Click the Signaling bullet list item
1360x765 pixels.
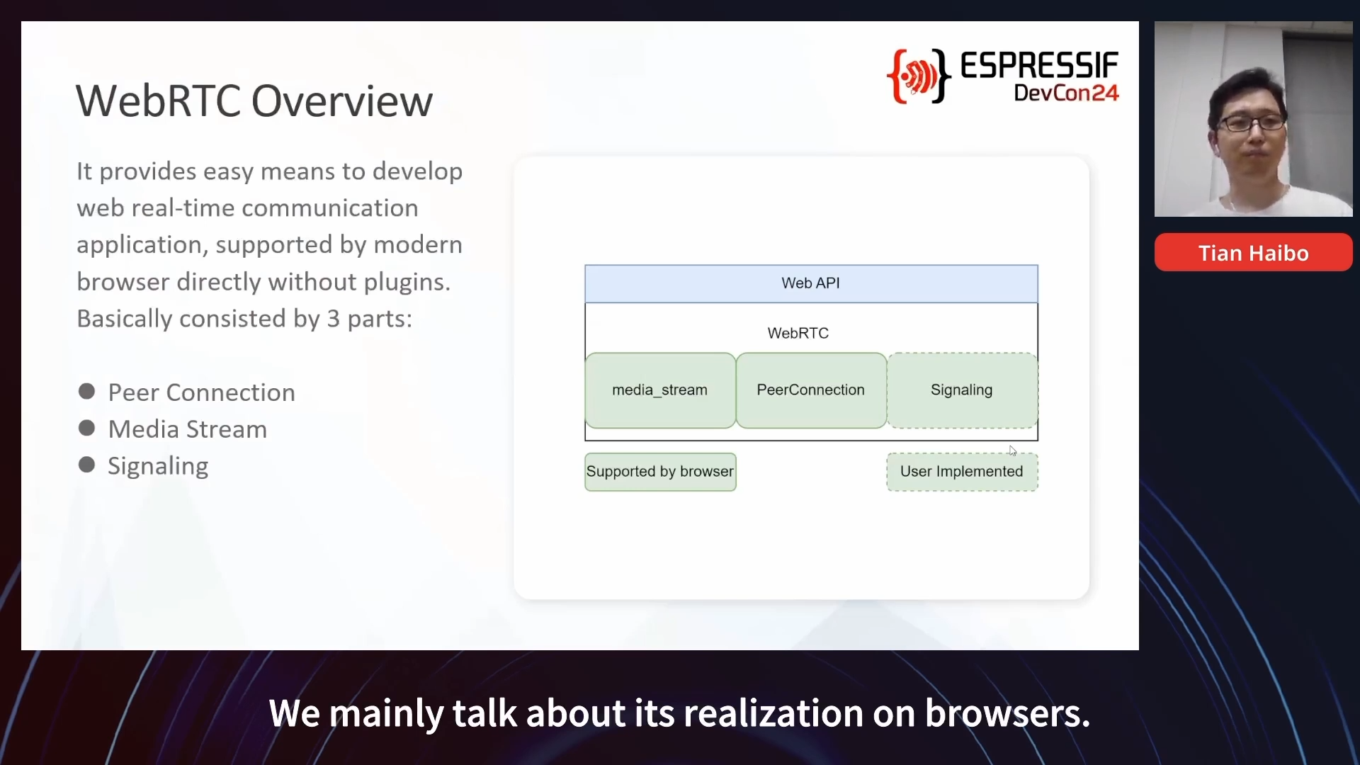tap(144, 466)
